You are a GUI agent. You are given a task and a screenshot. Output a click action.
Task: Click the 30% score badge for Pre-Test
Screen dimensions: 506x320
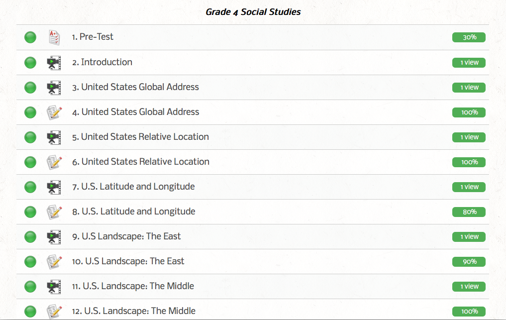click(x=469, y=37)
